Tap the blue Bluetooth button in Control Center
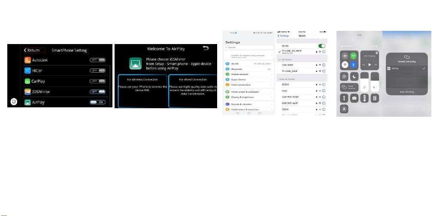 [x=354, y=65]
